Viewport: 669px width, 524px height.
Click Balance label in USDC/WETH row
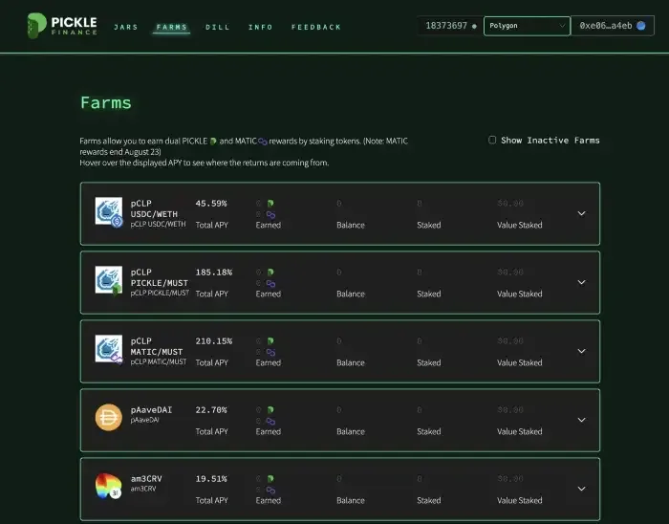pos(351,225)
